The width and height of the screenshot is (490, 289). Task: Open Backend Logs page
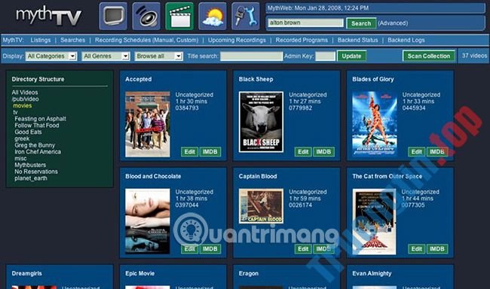406,40
